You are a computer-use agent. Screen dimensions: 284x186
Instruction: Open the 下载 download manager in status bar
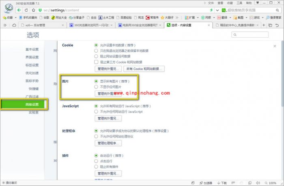[x=222, y=183]
